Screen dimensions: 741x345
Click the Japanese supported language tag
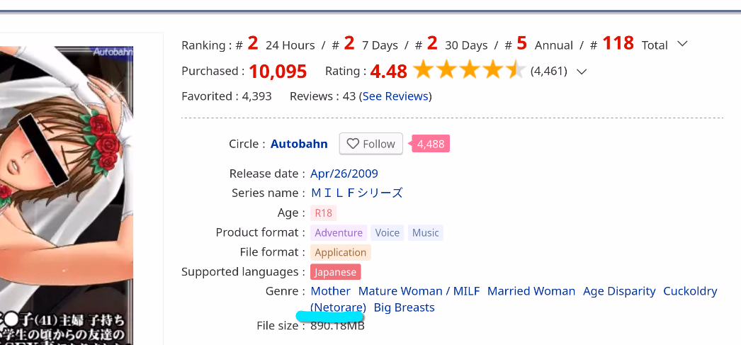tap(336, 272)
